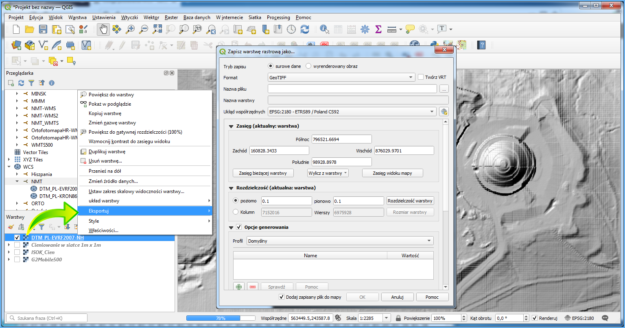Activate the Identify Features tool

[x=324, y=29]
